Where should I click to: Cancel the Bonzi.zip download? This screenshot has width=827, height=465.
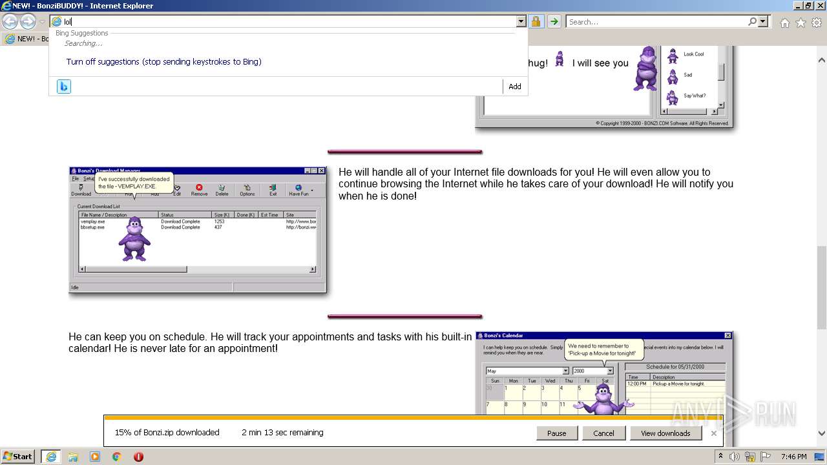coord(603,433)
